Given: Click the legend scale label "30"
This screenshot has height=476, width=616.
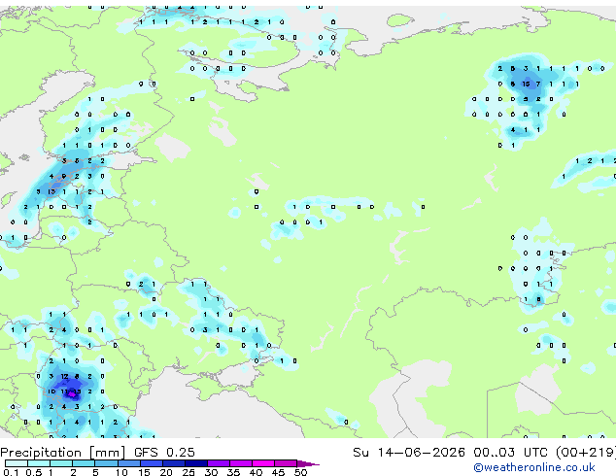Looking at the screenshot, I should tap(211, 472).
